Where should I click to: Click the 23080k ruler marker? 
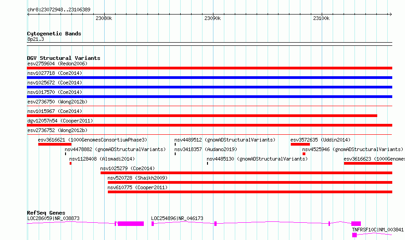pyautogui.click(x=104, y=18)
